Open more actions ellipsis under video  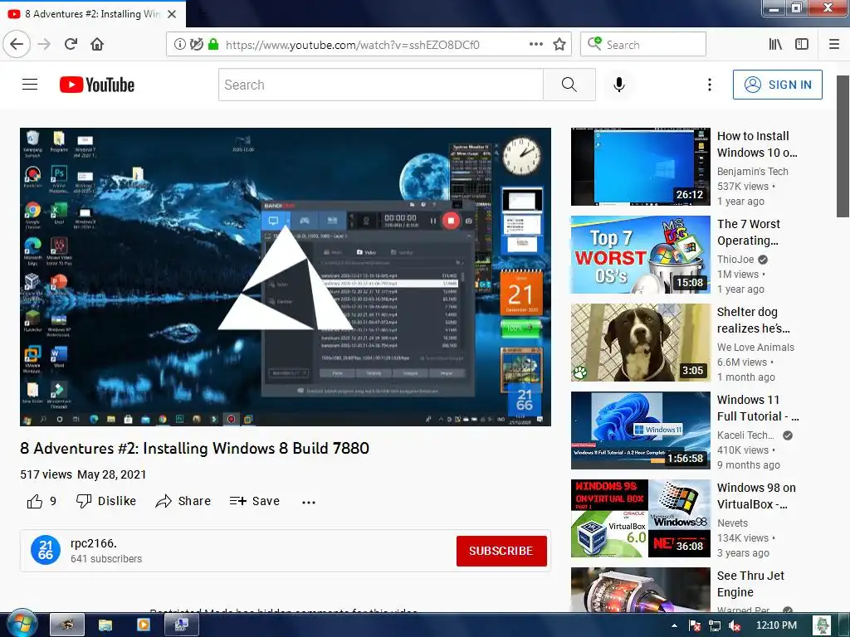(x=309, y=502)
